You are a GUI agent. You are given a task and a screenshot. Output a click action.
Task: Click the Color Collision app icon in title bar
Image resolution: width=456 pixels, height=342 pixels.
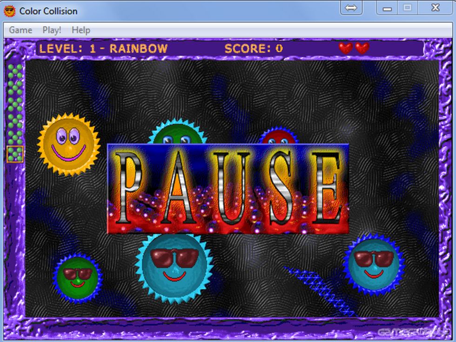(x=10, y=11)
